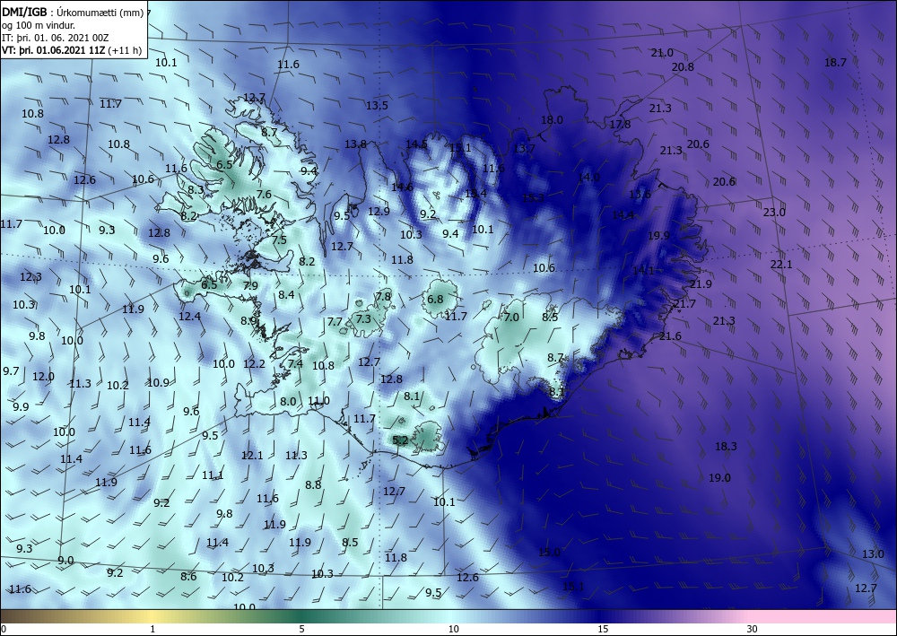Click the 13.5 value north of Iceland

pos(377,105)
